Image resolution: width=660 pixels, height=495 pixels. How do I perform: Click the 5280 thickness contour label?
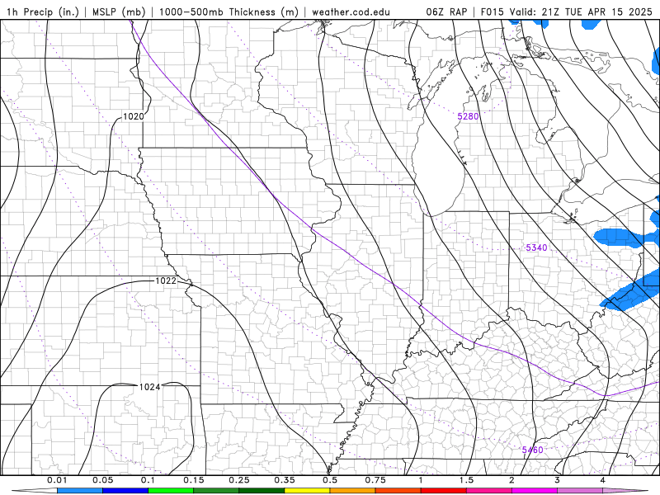(x=468, y=116)
